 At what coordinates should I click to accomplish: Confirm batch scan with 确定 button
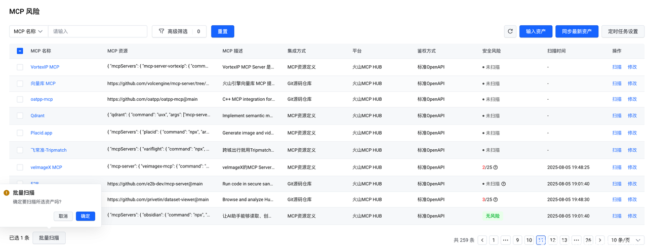[86, 216]
